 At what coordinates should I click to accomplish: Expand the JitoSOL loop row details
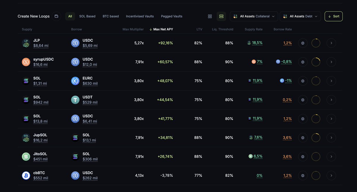(x=331, y=156)
